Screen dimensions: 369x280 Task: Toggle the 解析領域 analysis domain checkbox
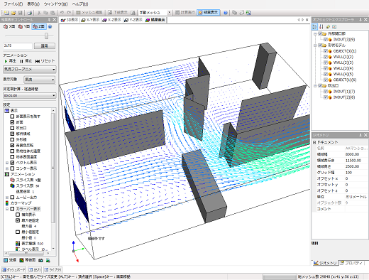tap(12, 134)
